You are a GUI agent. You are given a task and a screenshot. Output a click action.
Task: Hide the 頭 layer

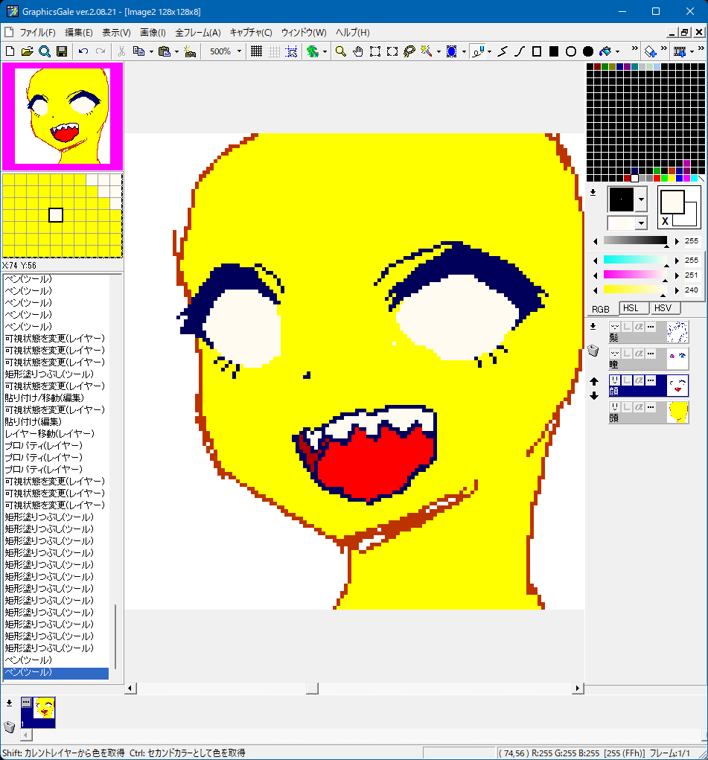pos(615,406)
